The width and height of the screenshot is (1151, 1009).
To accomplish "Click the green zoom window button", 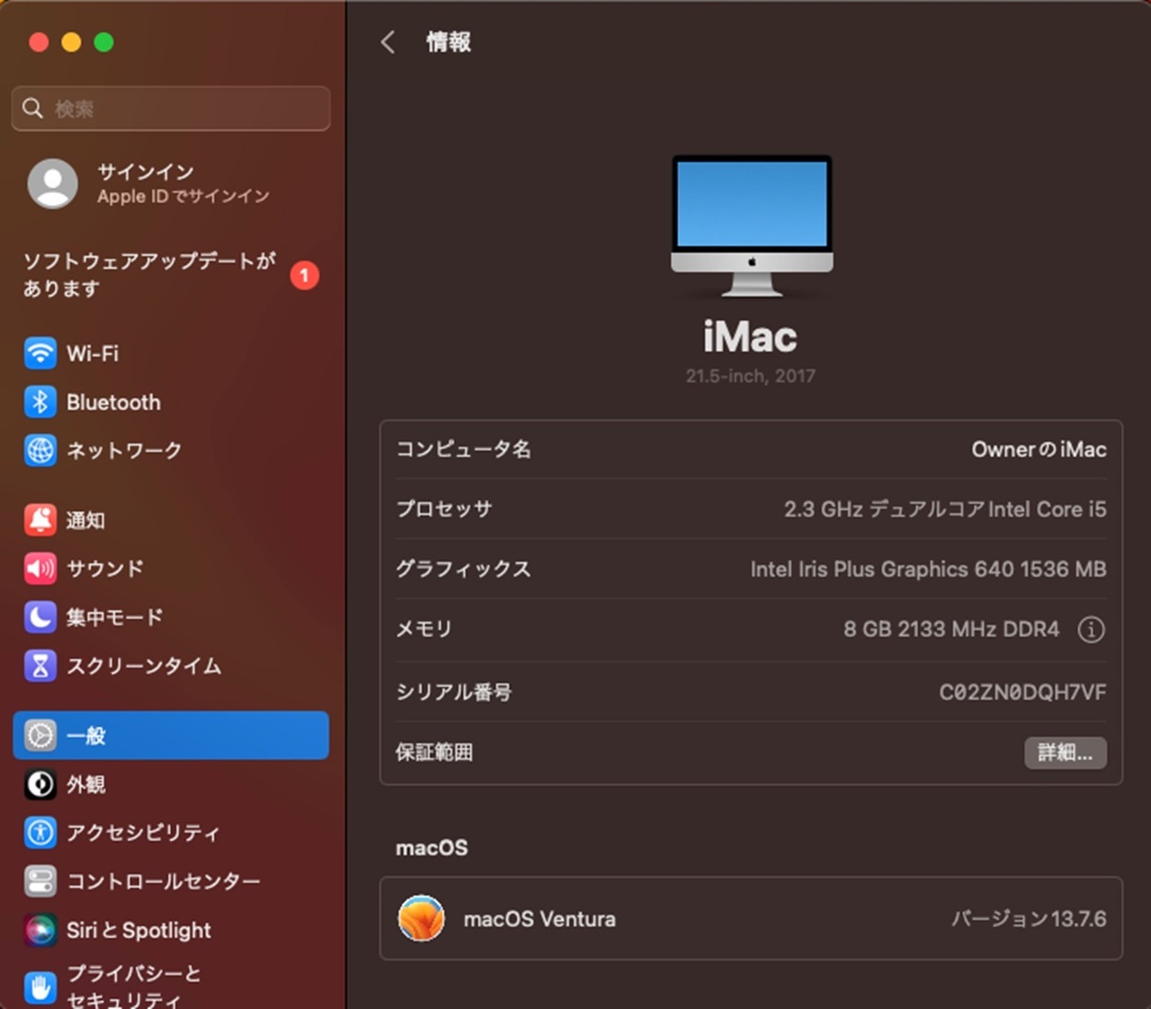I will click(x=103, y=42).
